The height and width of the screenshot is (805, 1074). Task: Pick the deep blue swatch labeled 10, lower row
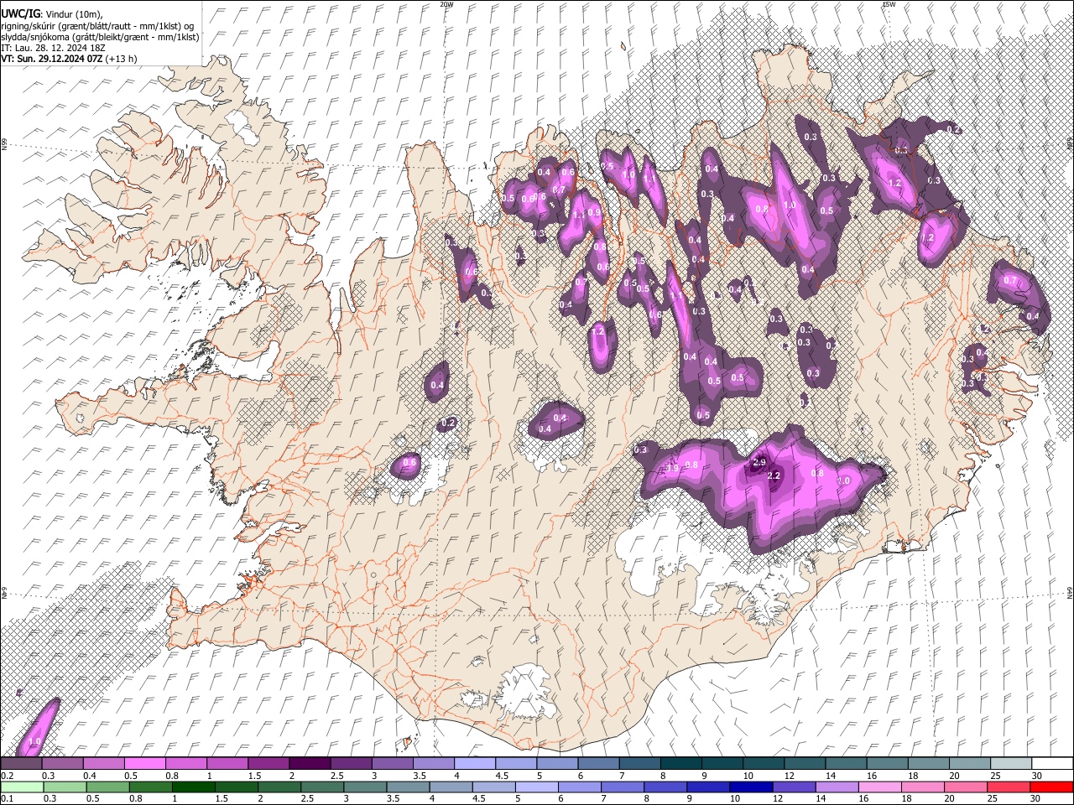[x=750, y=787]
